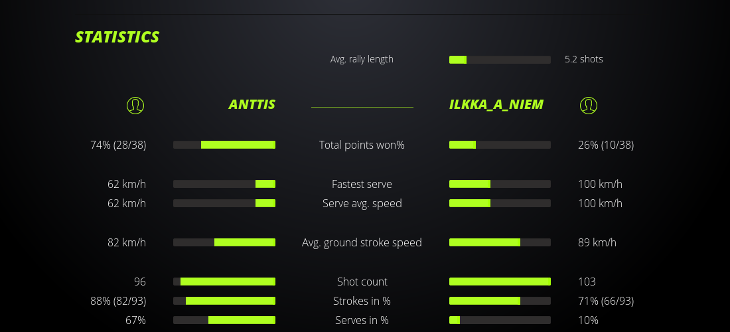Click ILKKA_A_NIEM Strokes in % bar
730x332 pixels.
(x=500, y=301)
